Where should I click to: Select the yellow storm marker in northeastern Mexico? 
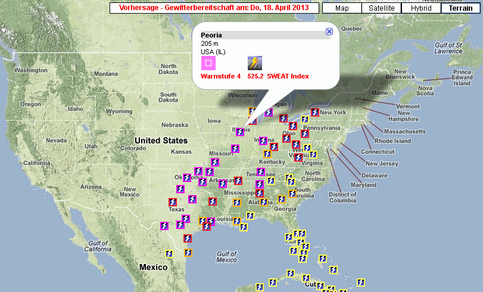coord(169,254)
